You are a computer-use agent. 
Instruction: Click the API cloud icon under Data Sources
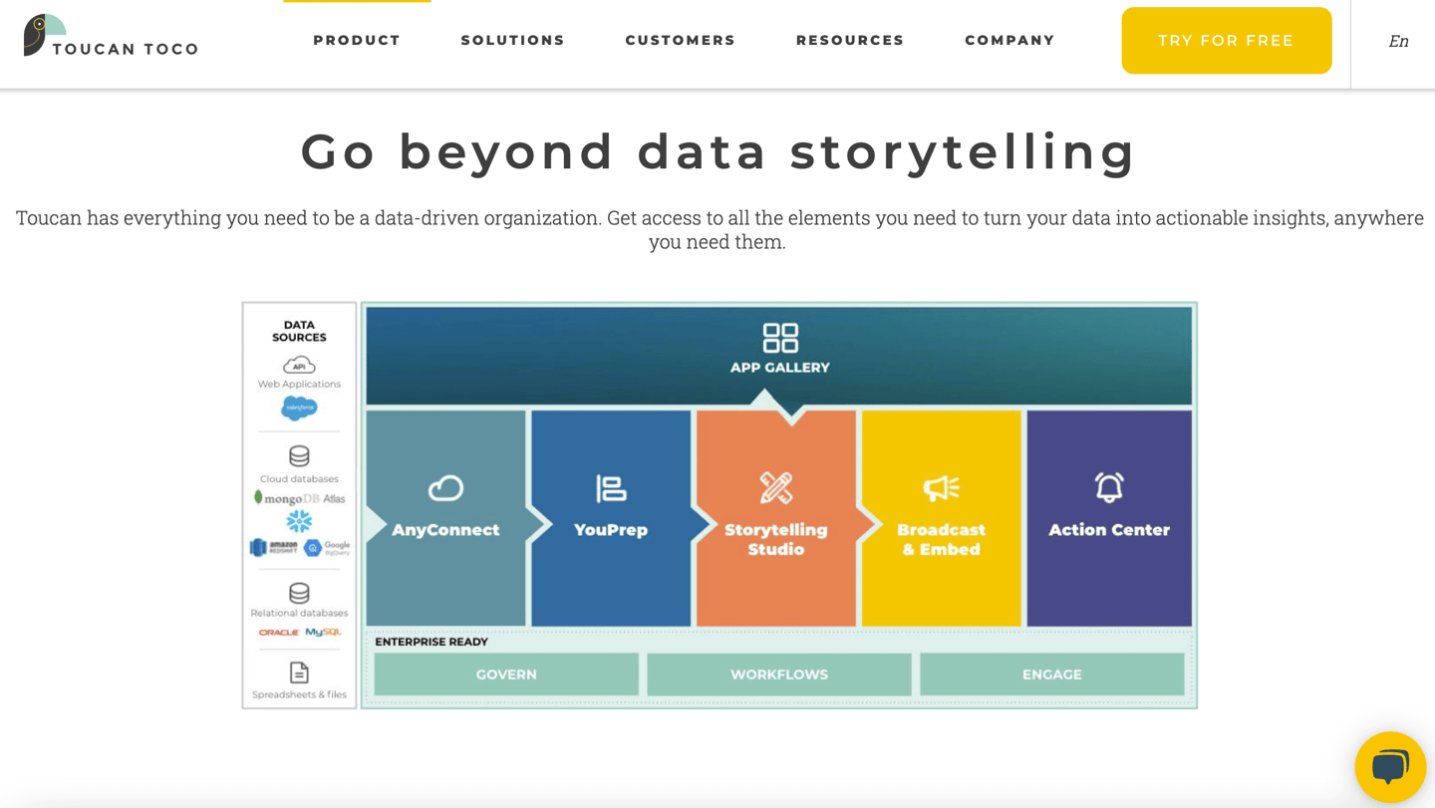tap(298, 365)
